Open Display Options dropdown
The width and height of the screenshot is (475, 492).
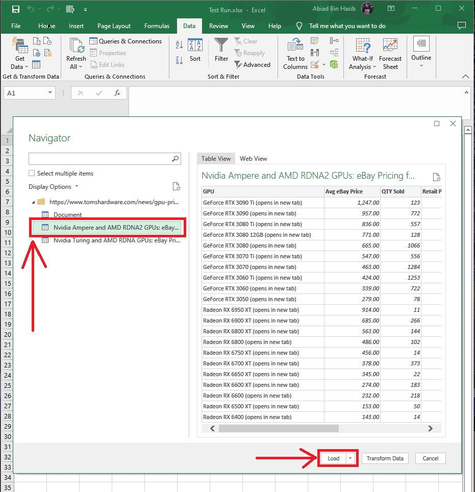click(x=54, y=187)
